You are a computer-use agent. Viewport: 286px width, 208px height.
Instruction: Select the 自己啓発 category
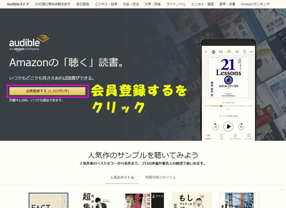pos(83,4)
